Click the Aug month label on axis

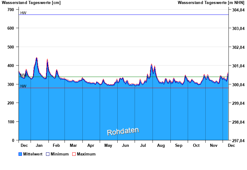pos(161,145)
